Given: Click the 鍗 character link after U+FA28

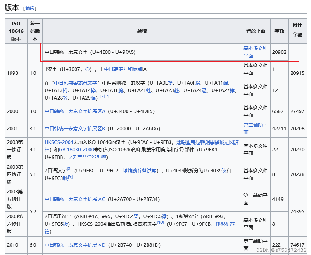Looking at the screenshot, I should coord(65,98).
